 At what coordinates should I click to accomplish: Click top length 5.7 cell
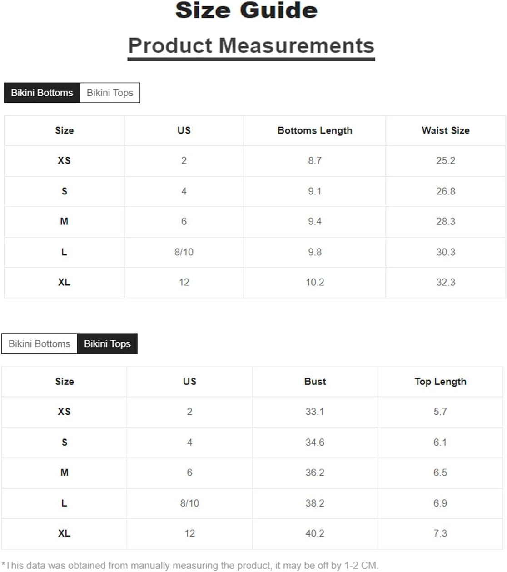(x=440, y=412)
